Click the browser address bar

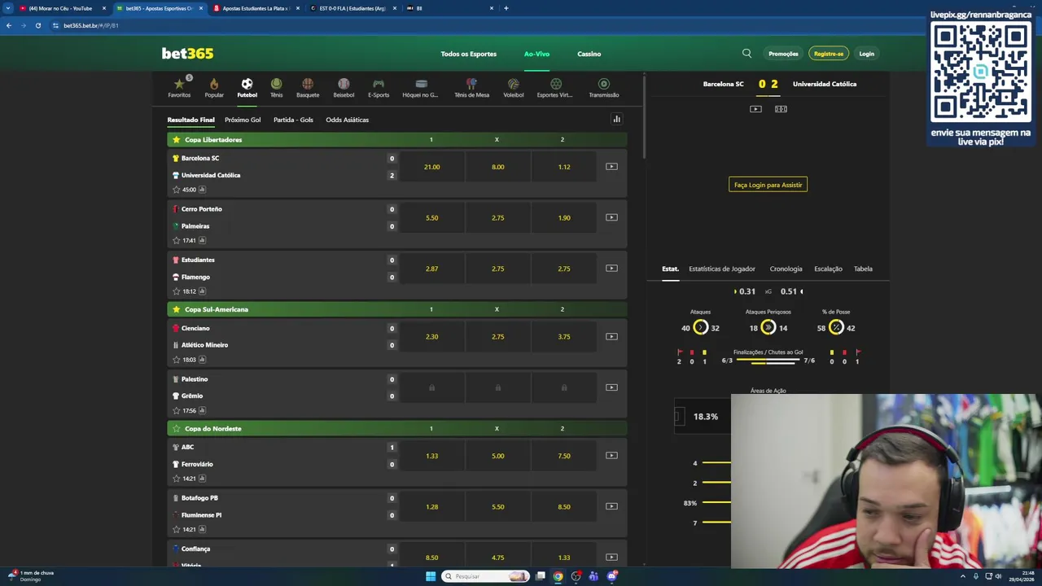[x=488, y=25]
